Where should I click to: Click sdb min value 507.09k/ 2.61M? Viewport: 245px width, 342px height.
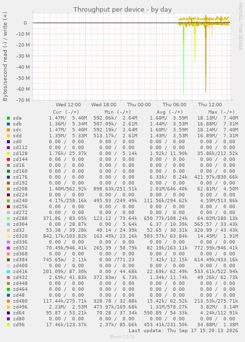pos(115,124)
